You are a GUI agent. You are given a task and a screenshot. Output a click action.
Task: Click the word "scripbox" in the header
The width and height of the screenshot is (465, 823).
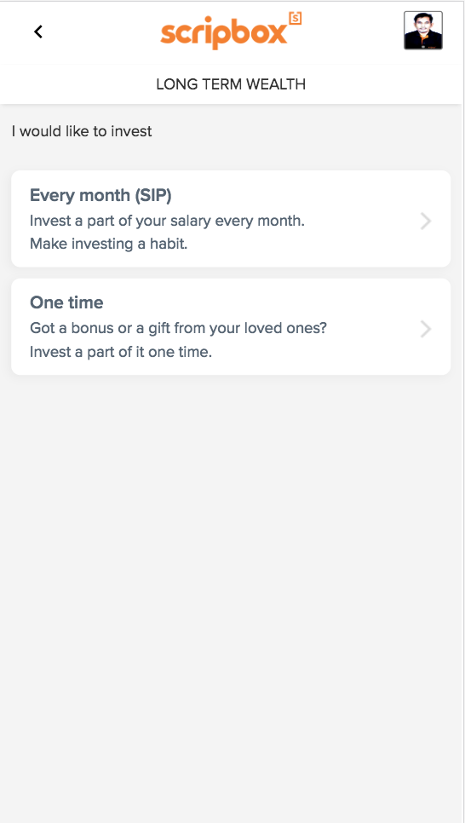(x=224, y=35)
